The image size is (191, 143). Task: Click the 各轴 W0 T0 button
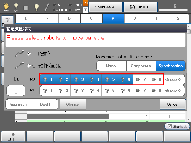pos(140,7)
